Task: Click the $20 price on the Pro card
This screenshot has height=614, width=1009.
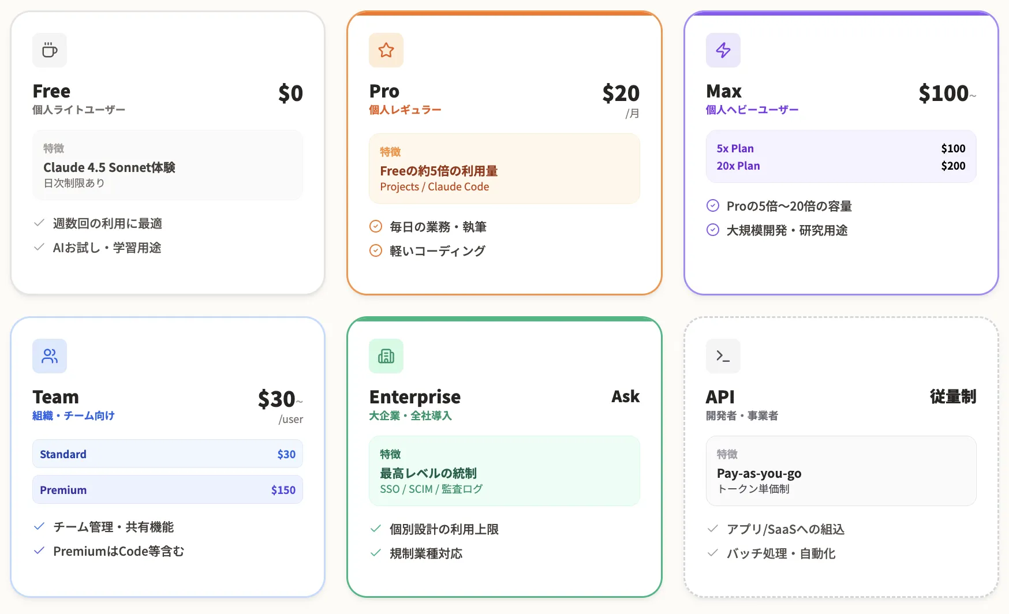Action: click(x=621, y=93)
